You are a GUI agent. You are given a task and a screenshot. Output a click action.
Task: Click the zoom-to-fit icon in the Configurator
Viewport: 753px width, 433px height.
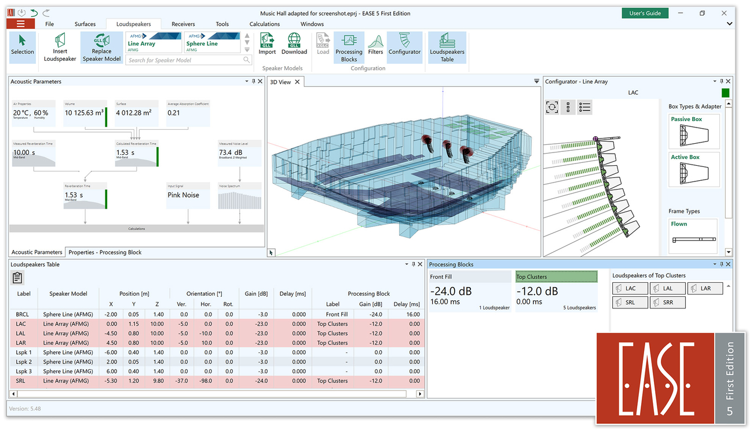point(551,107)
